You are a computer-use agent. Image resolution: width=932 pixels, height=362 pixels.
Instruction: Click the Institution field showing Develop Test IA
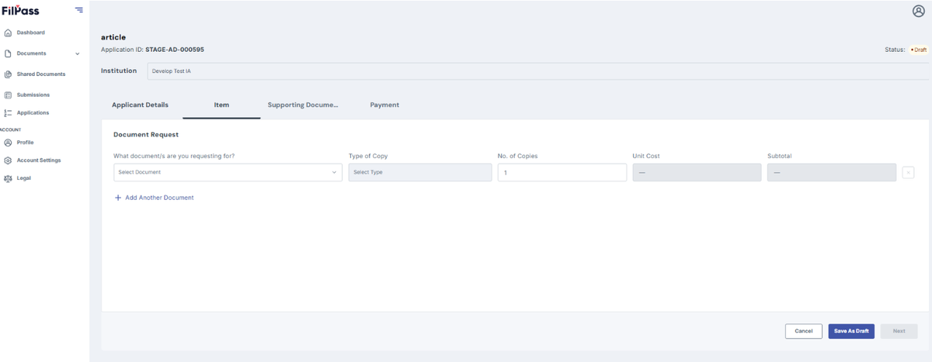click(x=539, y=71)
